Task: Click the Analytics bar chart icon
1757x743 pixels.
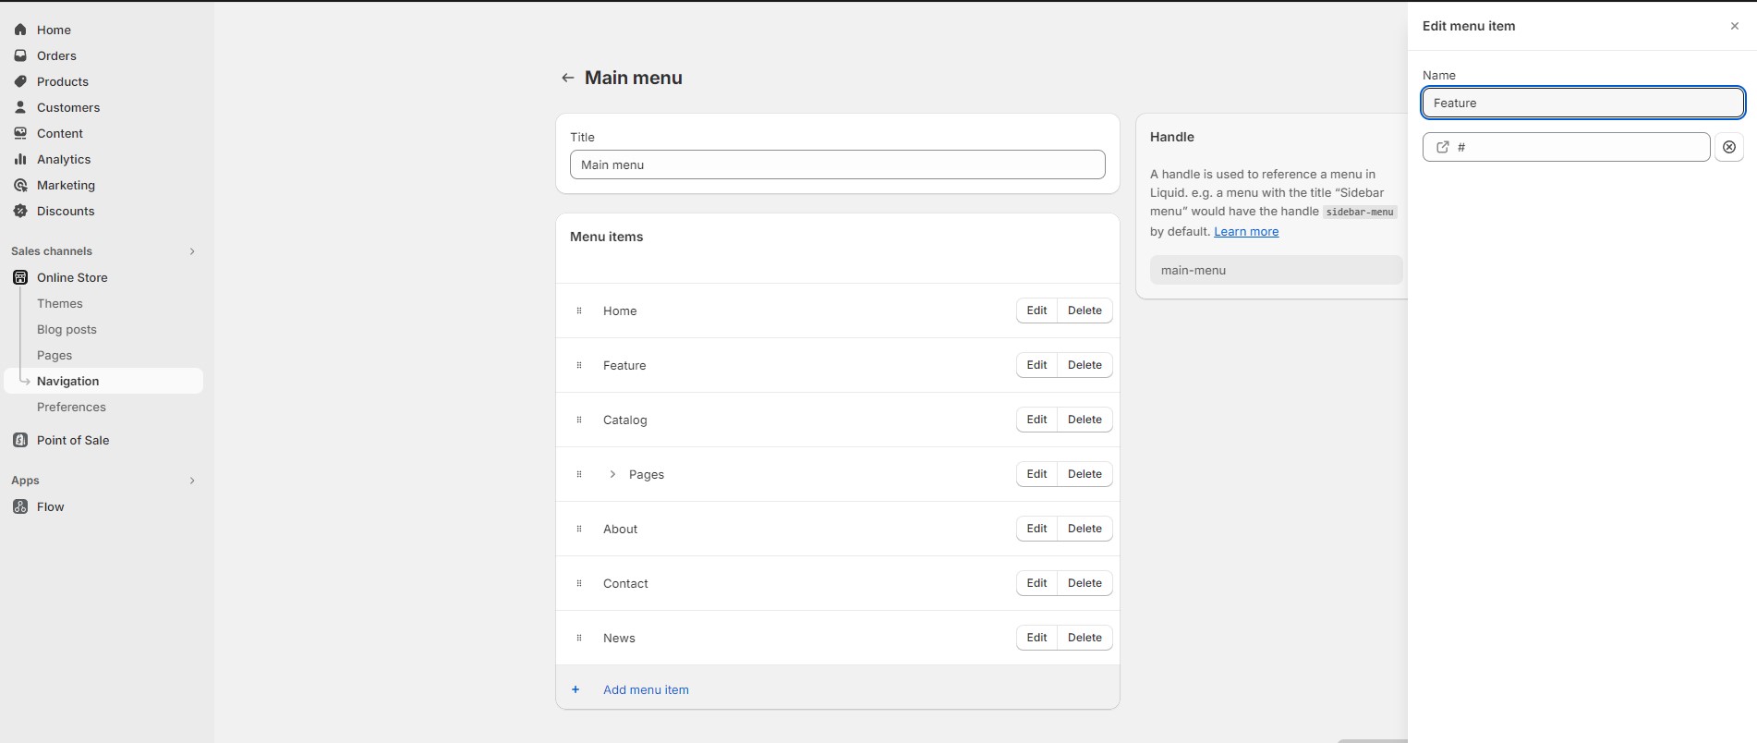Action: click(20, 159)
